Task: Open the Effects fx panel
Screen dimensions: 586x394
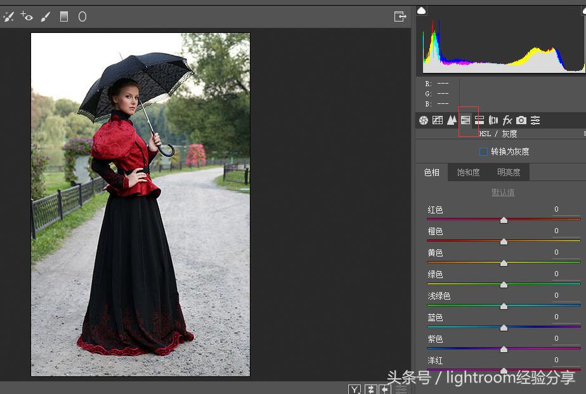Action: (x=507, y=120)
